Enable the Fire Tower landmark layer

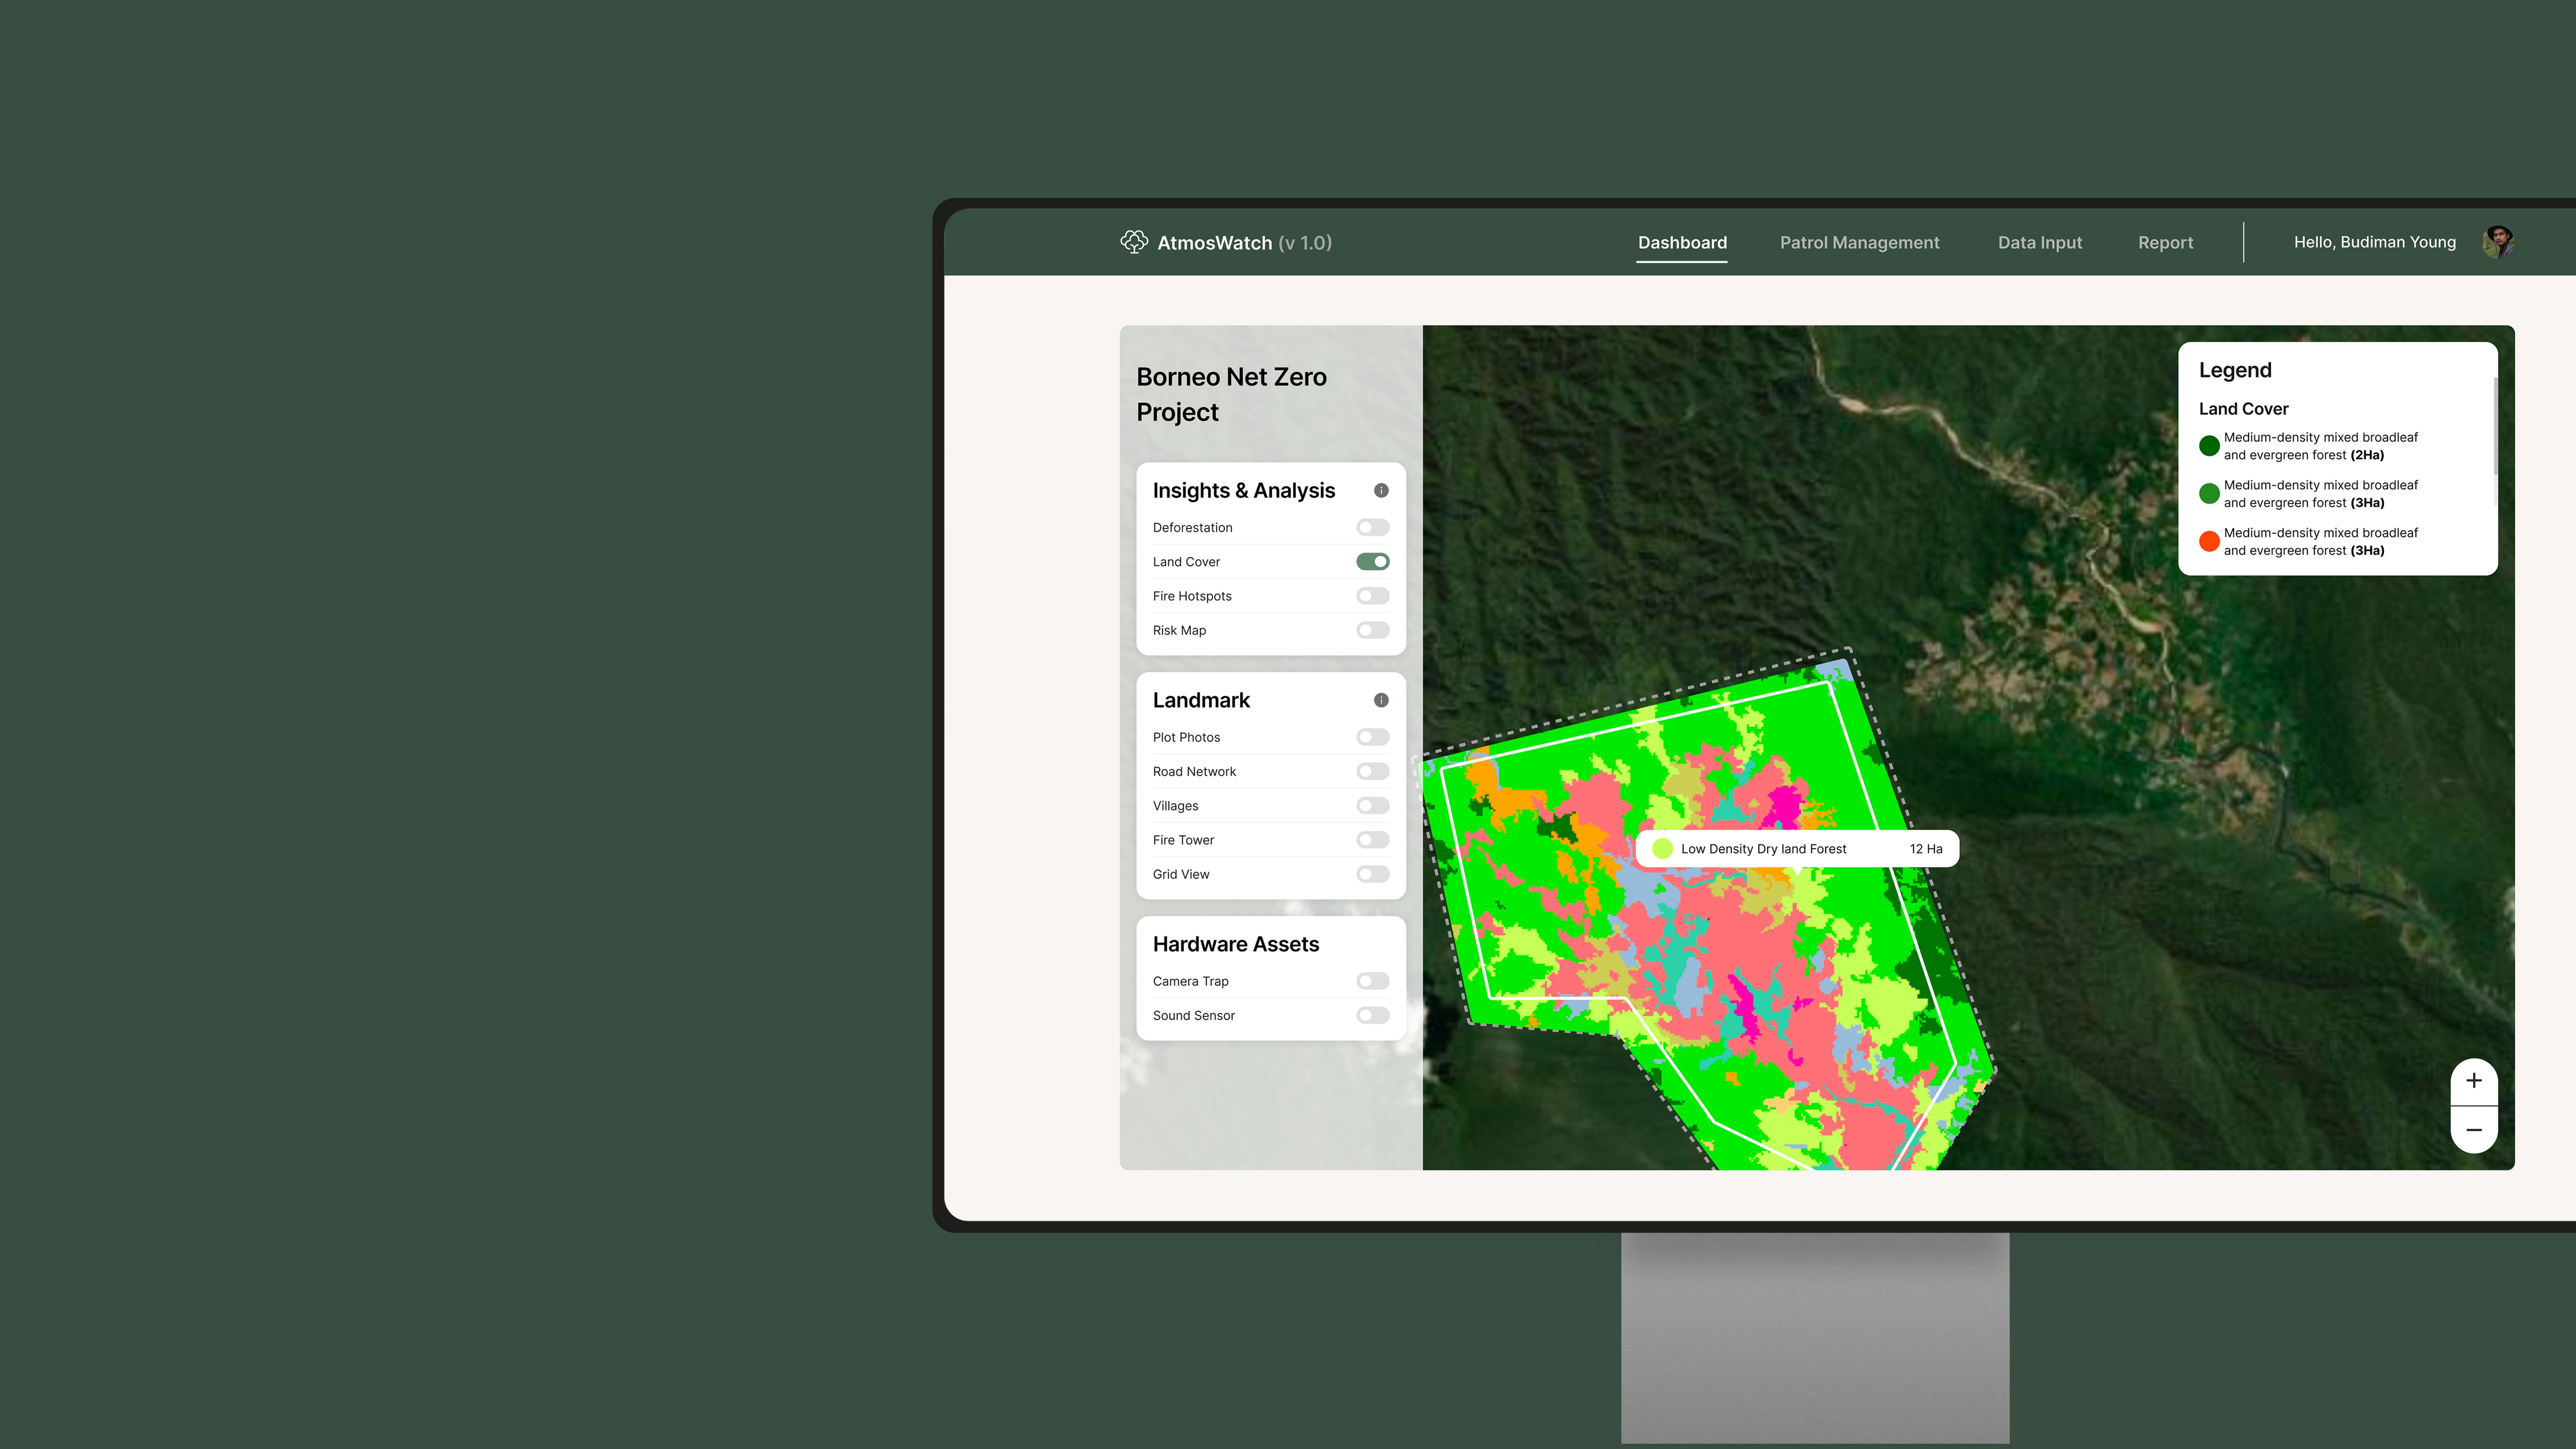pos(1373,840)
